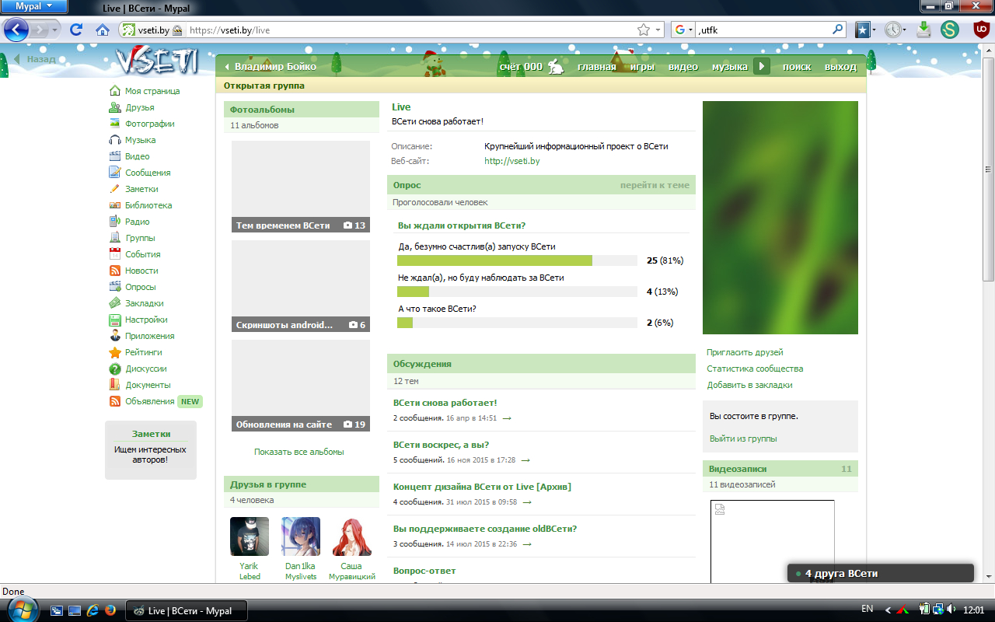Open the bookmarks menu toolbar button

pos(864,30)
